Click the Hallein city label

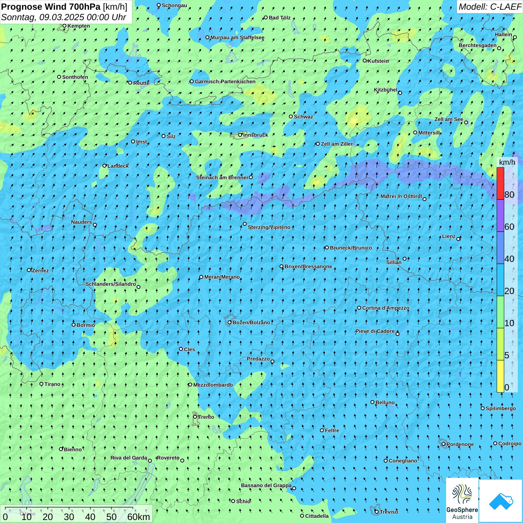point(504,34)
